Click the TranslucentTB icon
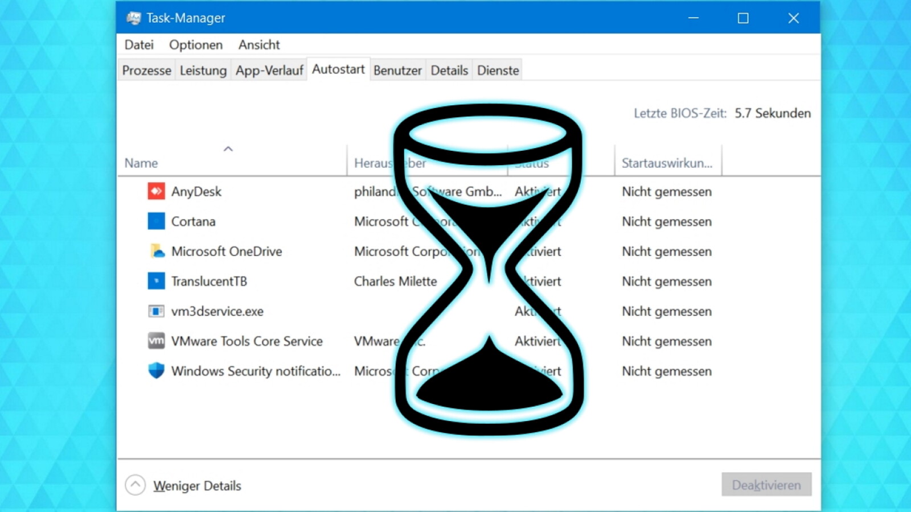This screenshot has width=911, height=512. point(155,281)
